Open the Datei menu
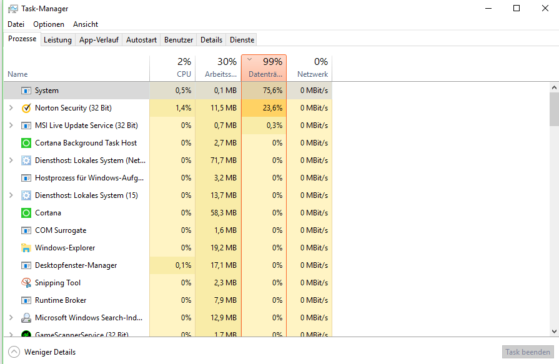559x364 pixels. coord(16,24)
